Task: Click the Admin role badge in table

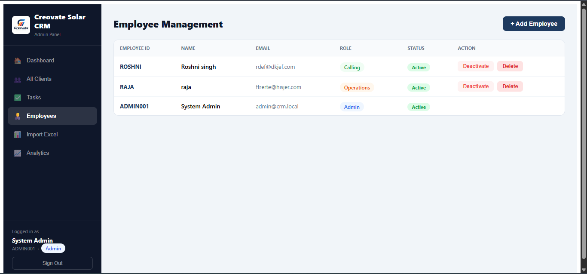Action: [x=352, y=107]
